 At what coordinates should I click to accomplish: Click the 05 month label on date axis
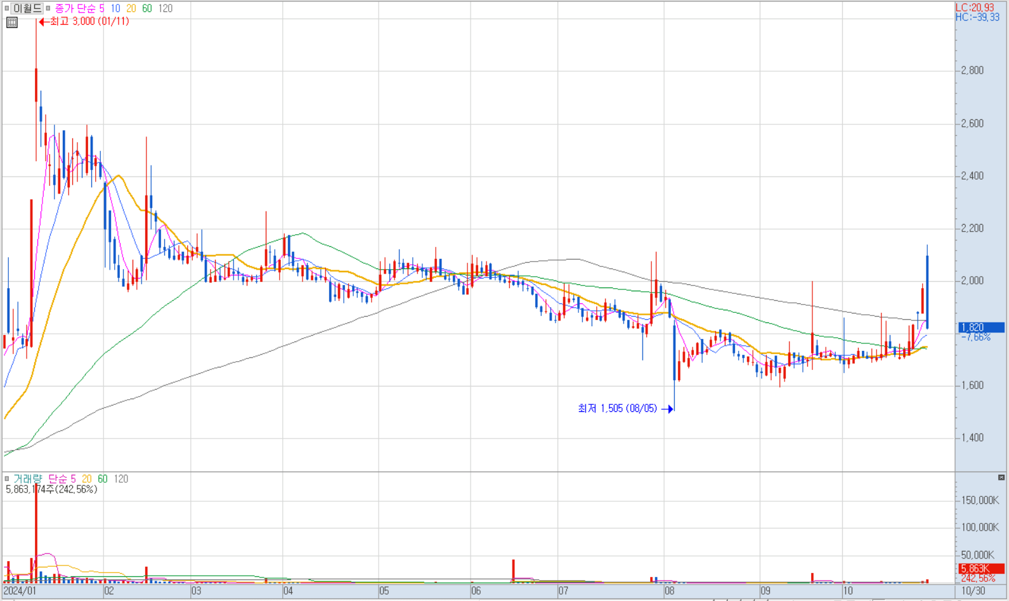pos(384,591)
